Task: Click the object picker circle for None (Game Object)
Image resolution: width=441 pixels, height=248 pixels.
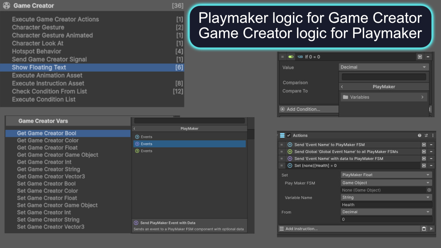Action: click(x=429, y=190)
